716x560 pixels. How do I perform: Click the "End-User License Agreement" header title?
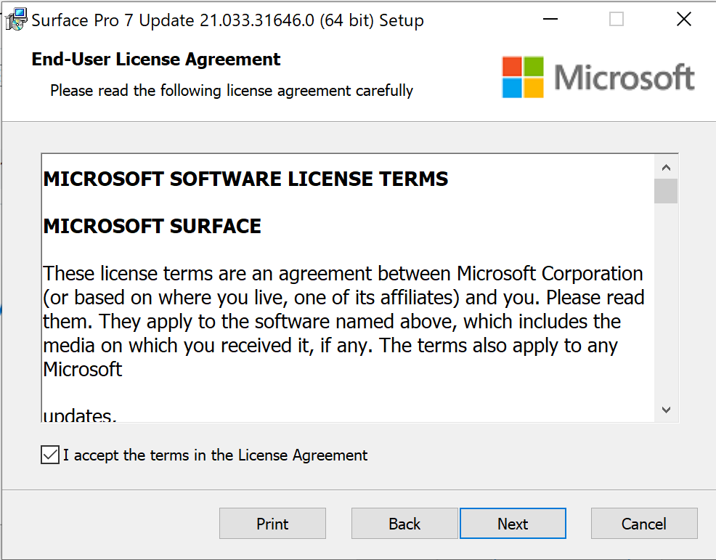(156, 60)
